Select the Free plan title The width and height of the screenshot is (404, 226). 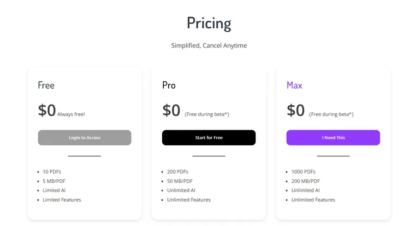46,85
